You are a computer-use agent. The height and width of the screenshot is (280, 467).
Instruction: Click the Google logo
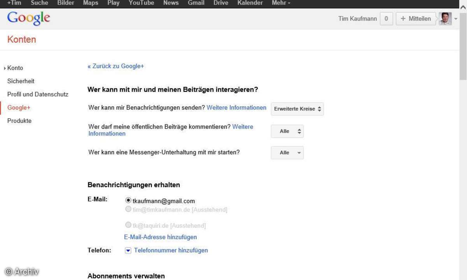[x=29, y=18]
